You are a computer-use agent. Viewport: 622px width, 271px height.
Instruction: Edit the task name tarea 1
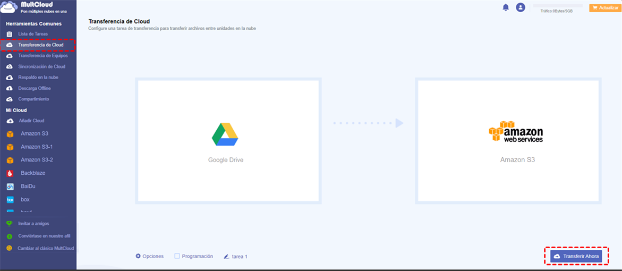pyautogui.click(x=240, y=257)
